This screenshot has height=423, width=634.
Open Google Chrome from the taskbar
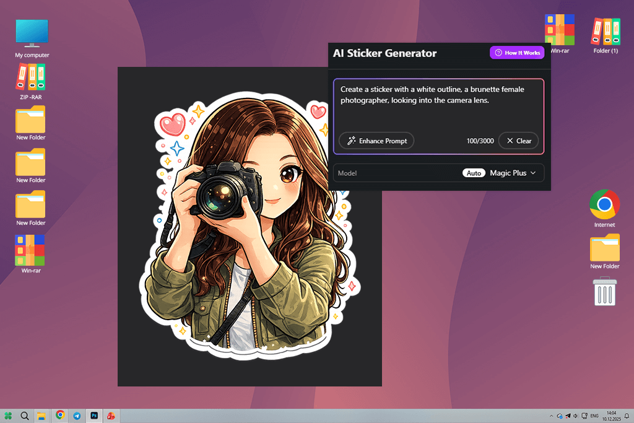[60, 415]
